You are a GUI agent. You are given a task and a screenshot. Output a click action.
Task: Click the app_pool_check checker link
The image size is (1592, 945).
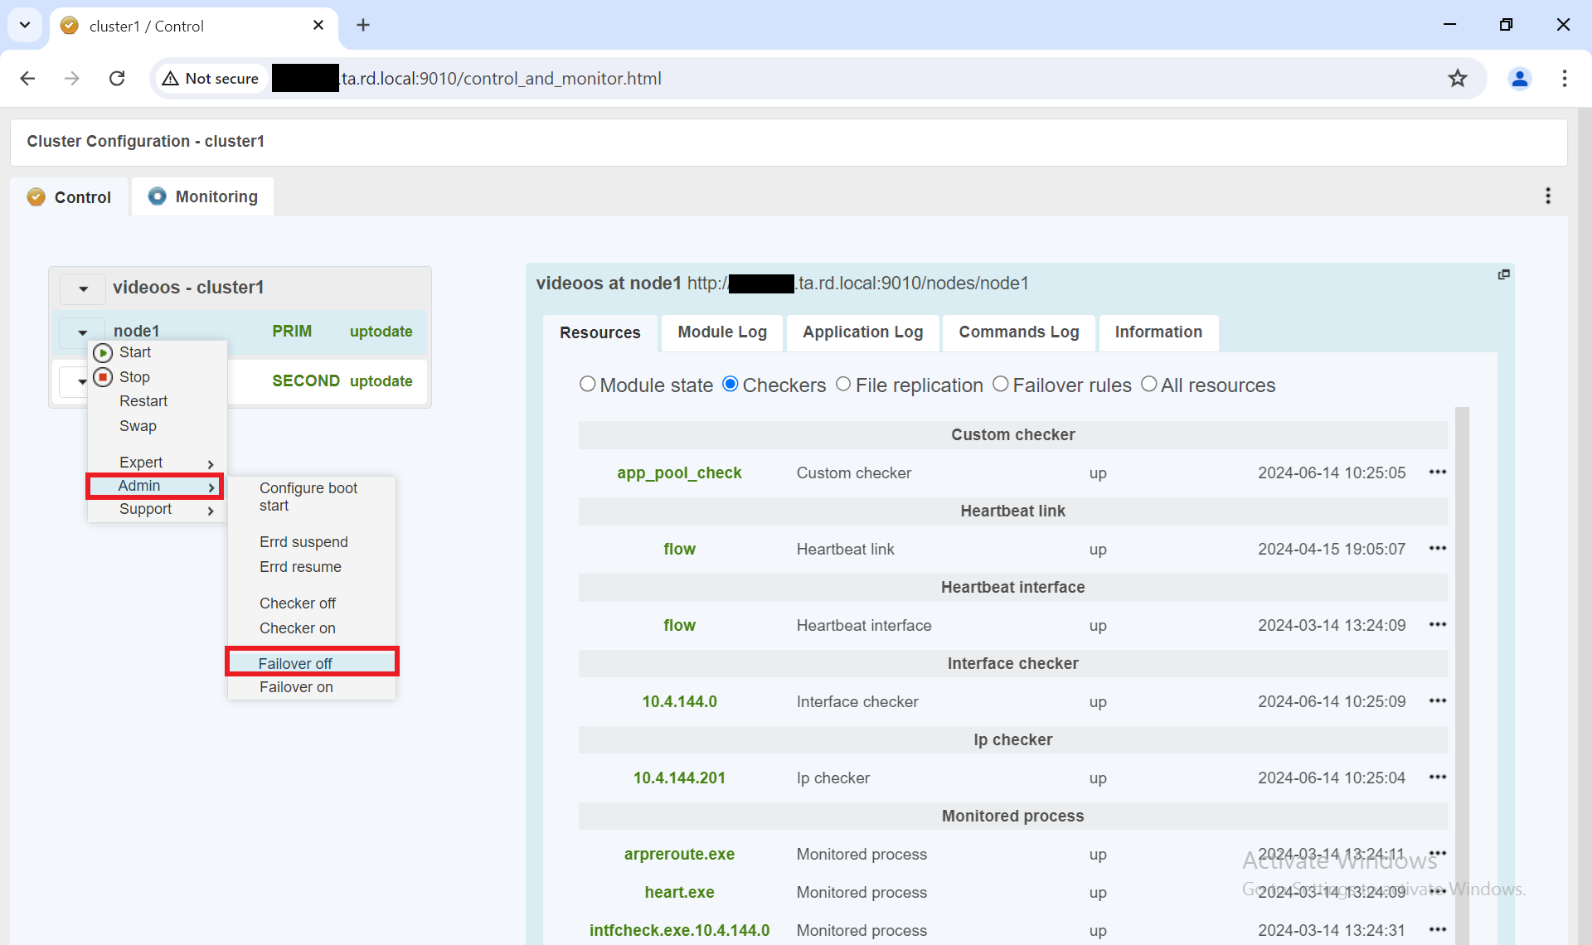click(x=679, y=472)
